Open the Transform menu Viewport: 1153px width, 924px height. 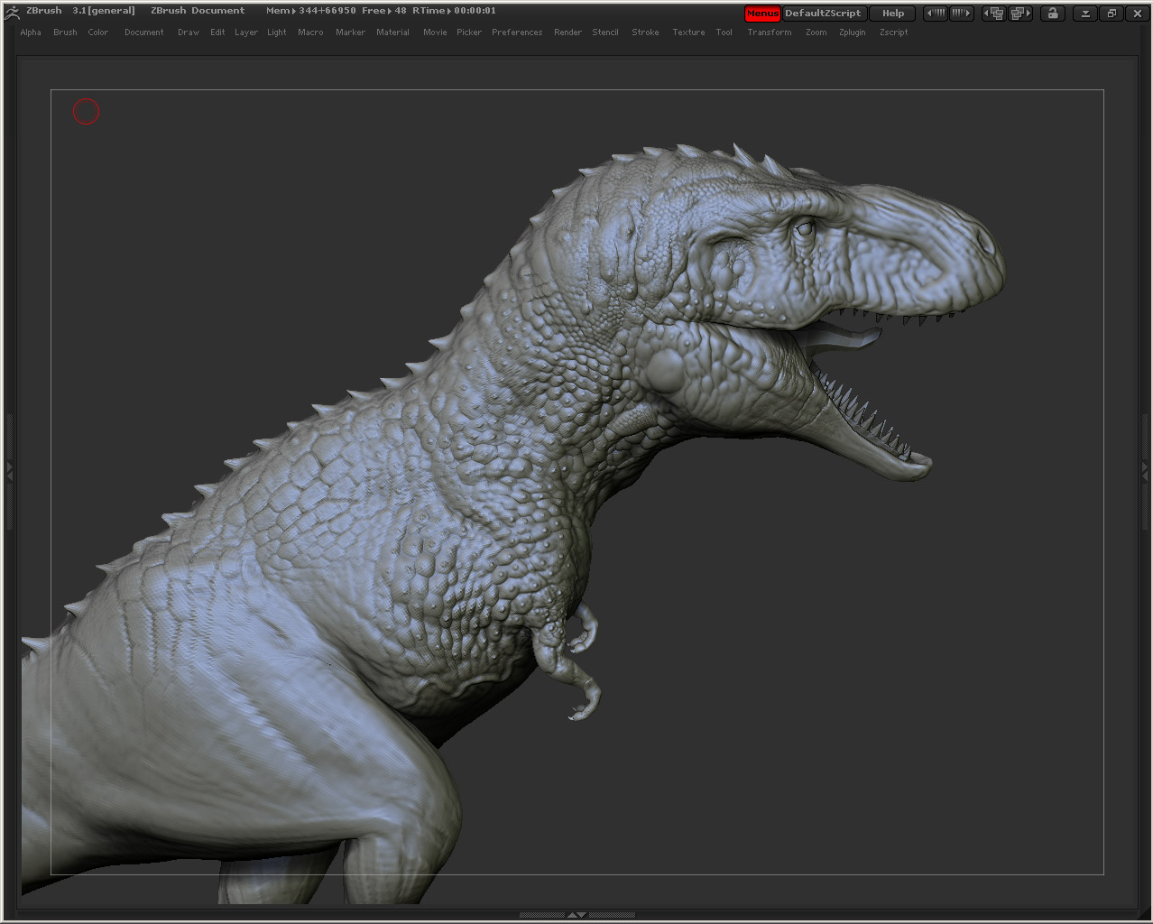[x=770, y=32]
